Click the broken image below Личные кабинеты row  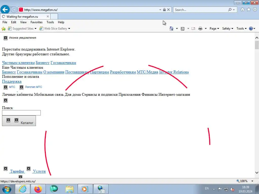click(6, 101)
